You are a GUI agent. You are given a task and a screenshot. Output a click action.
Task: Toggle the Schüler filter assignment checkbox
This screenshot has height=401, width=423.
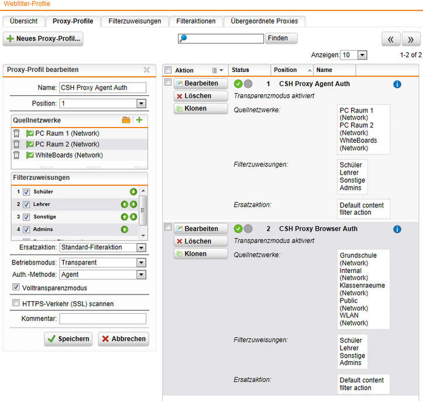click(x=26, y=192)
